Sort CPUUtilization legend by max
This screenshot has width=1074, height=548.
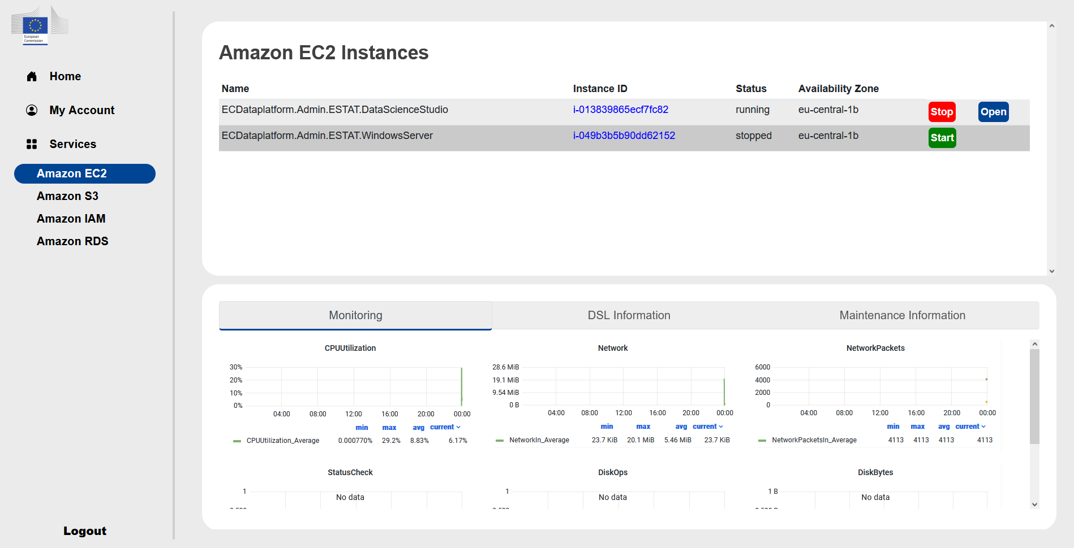[x=389, y=428]
